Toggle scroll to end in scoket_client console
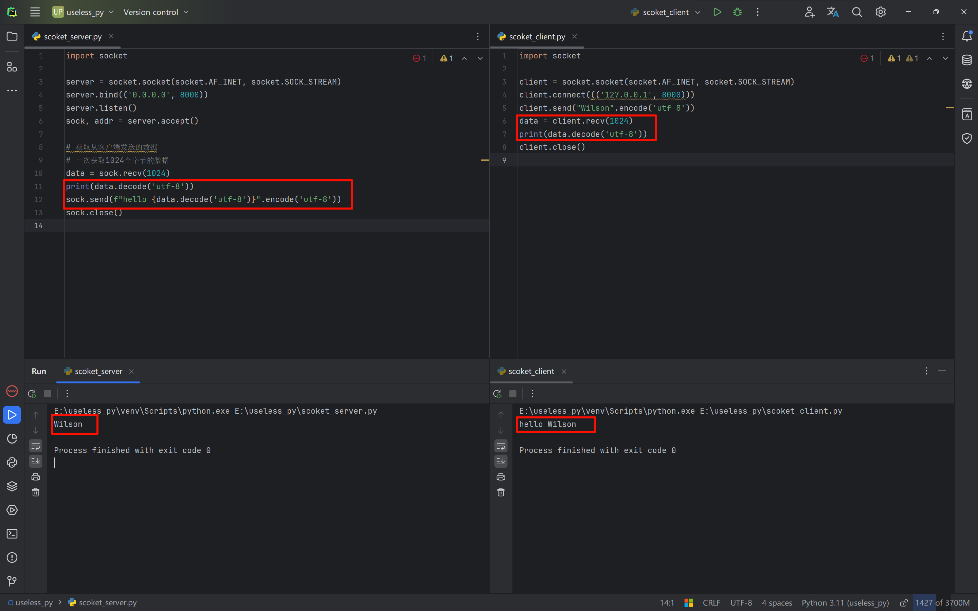 tap(501, 461)
